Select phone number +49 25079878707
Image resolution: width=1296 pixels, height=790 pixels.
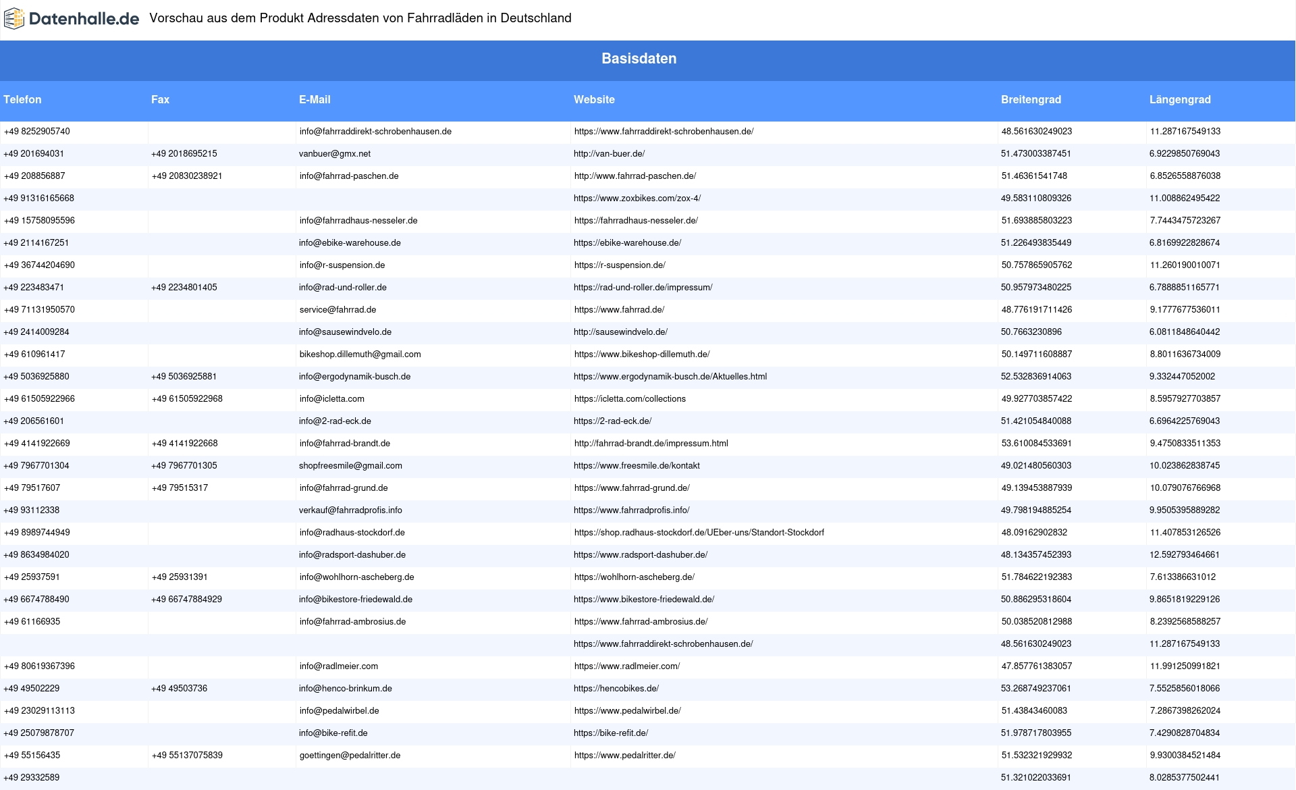pyautogui.click(x=39, y=733)
